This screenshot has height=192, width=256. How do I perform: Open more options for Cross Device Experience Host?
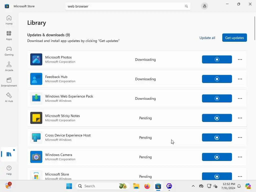(240, 137)
